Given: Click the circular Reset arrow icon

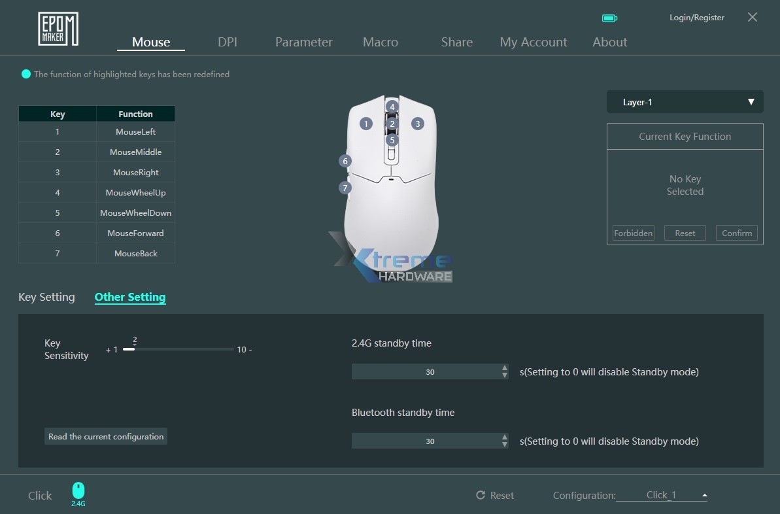Looking at the screenshot, I should pyautogui.click(x=480, y=496).
